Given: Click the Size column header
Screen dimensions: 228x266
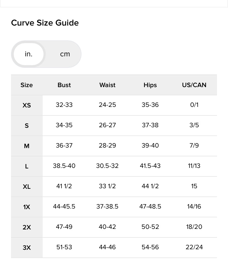Looking at the screenshot, I should (x=27, y=85).
